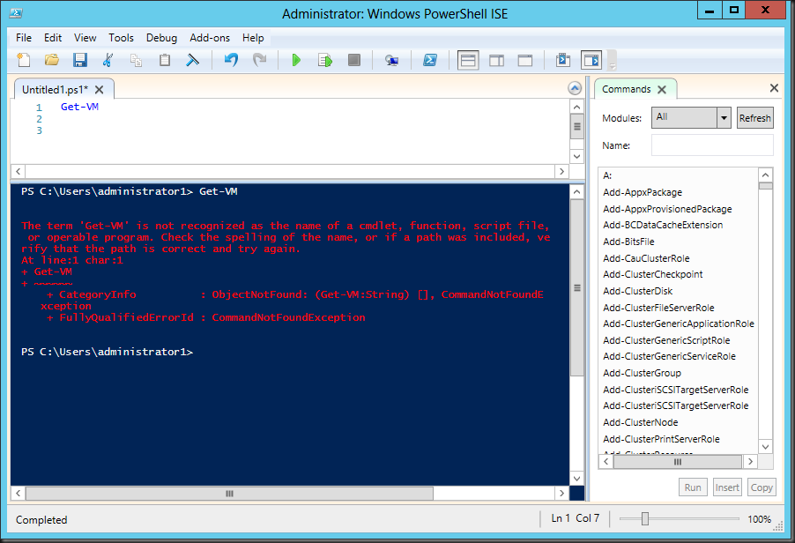Image resolution: width=795 pixels, height=543 pixels.
Task: Run selection with the page-and-play icon
Action: click(x=325, y=60)
